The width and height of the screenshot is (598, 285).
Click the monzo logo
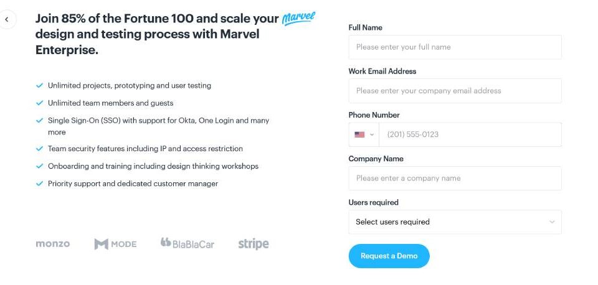click(x=53, y=244)
